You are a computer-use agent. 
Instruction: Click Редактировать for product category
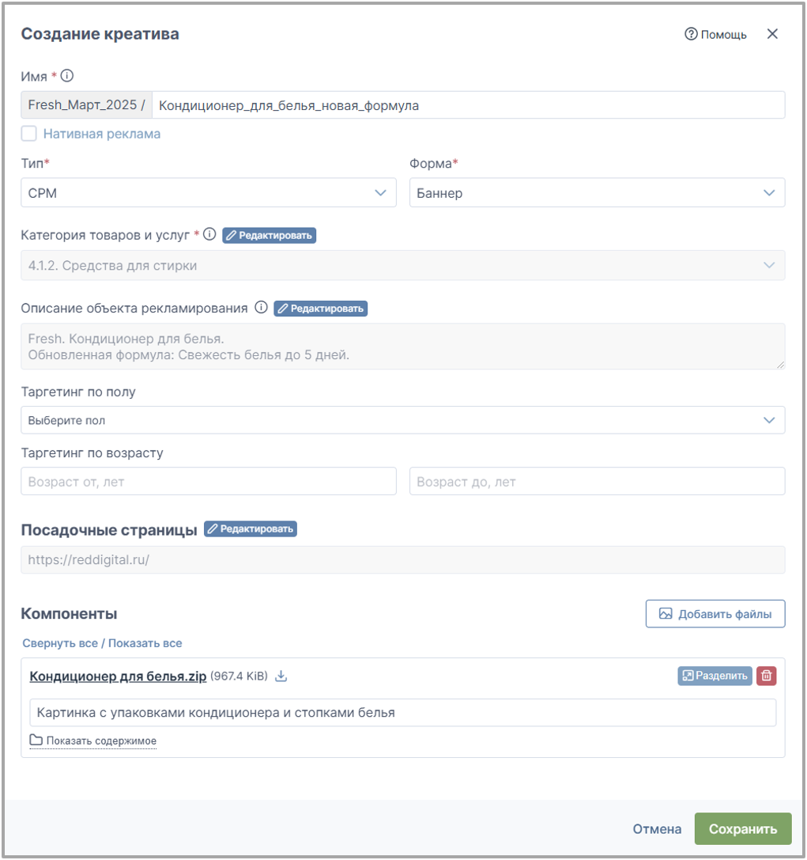[x=269, y=235]
